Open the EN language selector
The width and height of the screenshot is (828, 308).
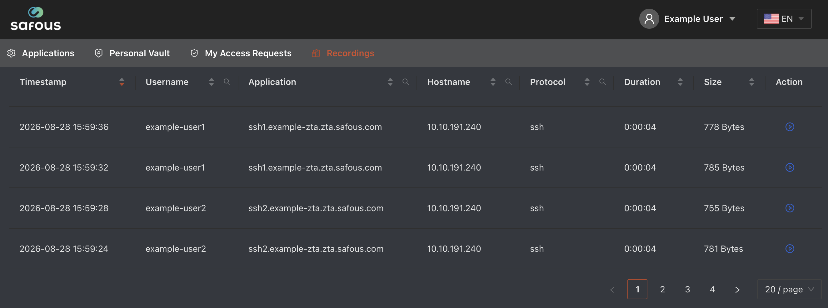point(784,19)
